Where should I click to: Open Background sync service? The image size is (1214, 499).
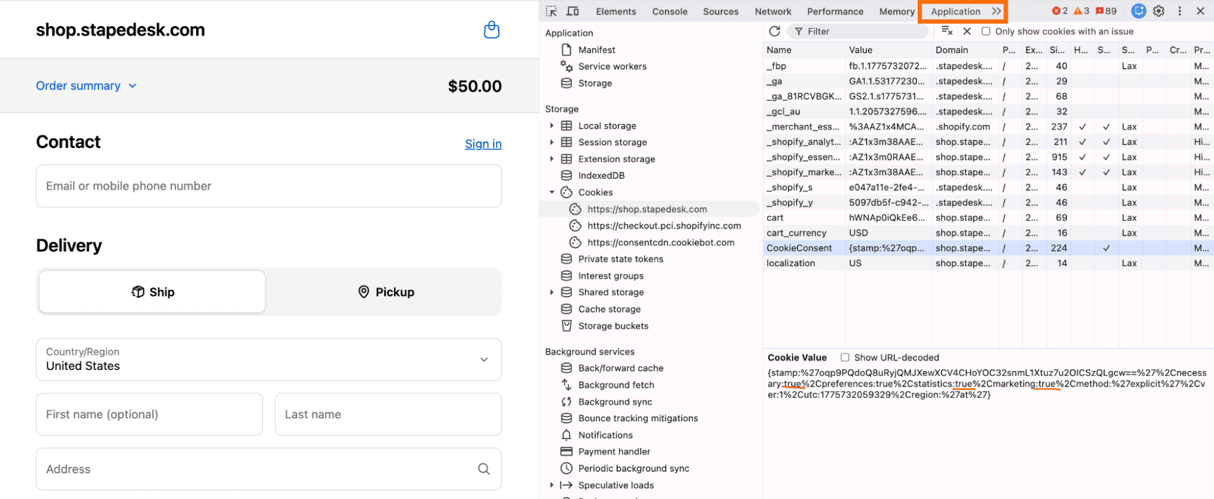pos(615,402)
